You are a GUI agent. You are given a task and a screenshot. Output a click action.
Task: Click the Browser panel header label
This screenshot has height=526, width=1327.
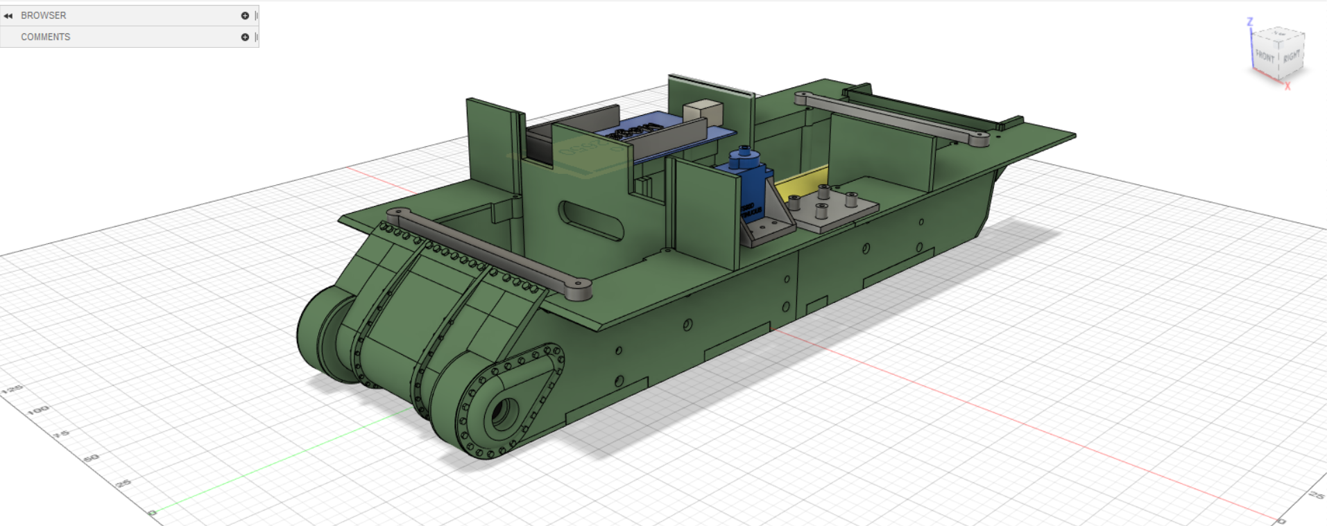[x=44, y=15]
